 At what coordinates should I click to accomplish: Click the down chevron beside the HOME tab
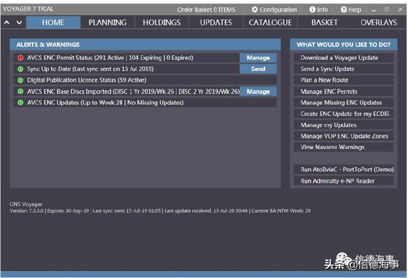(19, 22)
